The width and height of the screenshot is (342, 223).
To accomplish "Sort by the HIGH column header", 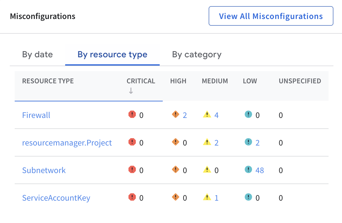I will coord(178,81).
